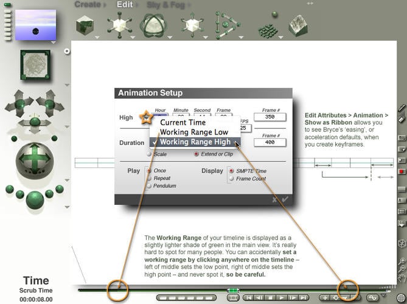Open the Sky & Fog palette

[x=166, y=5]
